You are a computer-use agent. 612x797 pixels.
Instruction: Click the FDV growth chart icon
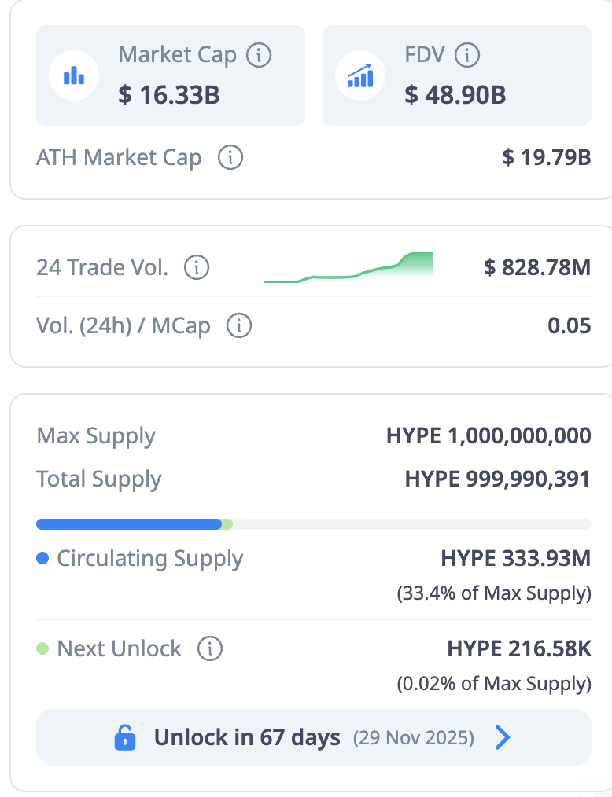click(360, 75)
